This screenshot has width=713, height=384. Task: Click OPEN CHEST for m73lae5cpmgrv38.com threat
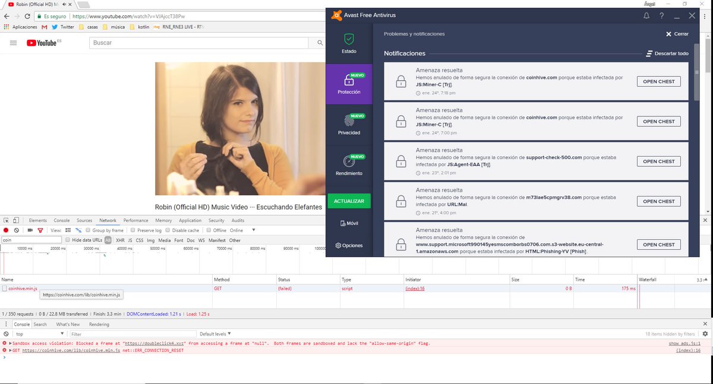coord(659,201)
